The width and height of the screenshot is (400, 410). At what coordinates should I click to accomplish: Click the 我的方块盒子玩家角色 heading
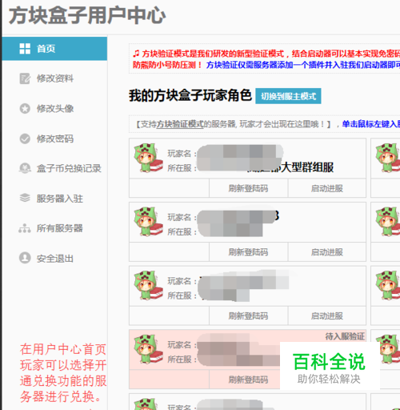[190, 95]
